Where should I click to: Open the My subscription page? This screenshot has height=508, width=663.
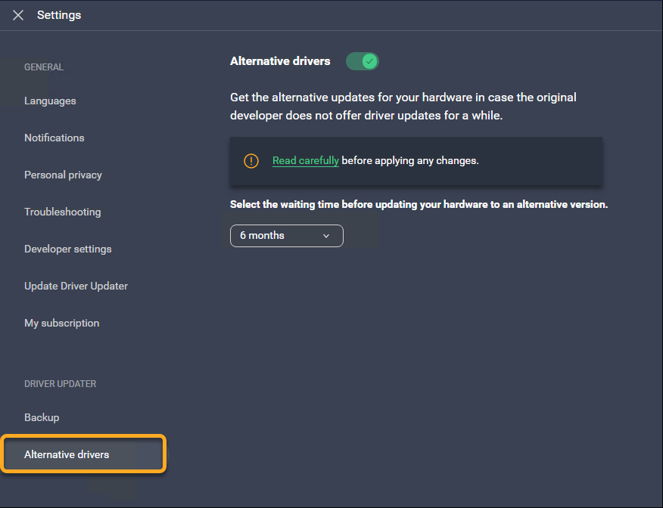pyautogui.click(x=61, y=323)
